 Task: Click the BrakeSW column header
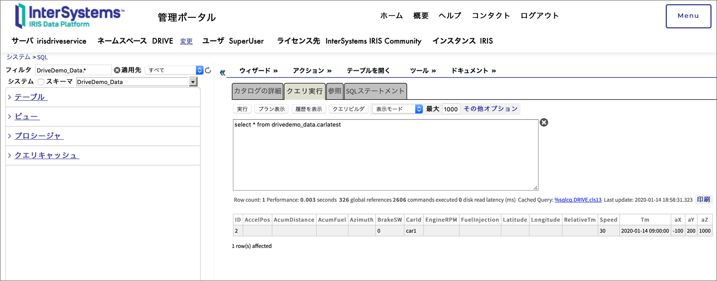point(389,220)
